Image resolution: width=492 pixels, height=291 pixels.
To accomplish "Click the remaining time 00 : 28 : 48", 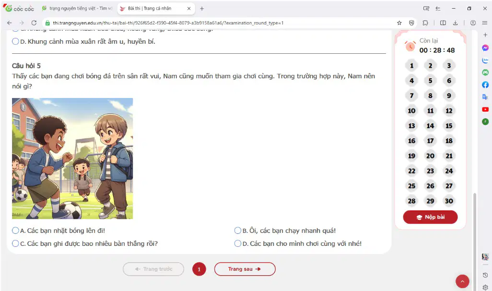I will 437,50.
